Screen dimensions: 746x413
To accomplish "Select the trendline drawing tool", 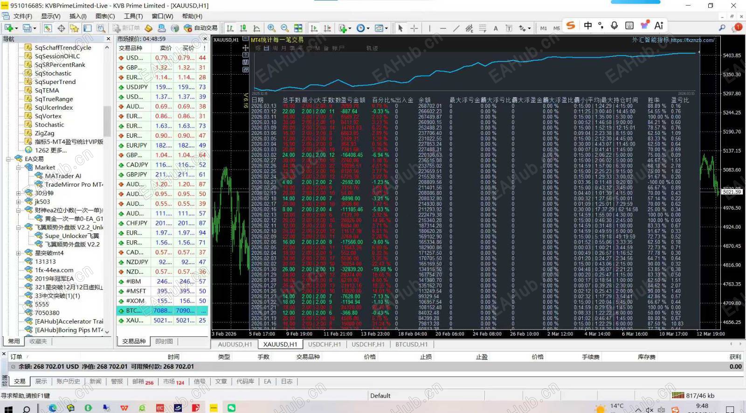I will [x=456, y=28].
